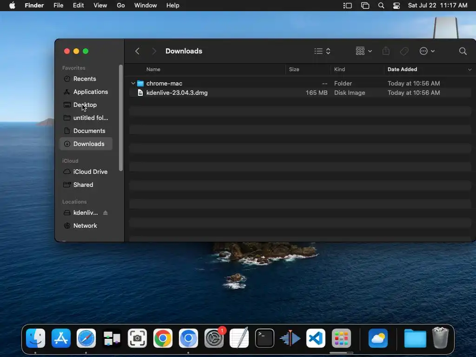Open Control Center in the menu bar
The image size is (476, 357).
[397, 6]
